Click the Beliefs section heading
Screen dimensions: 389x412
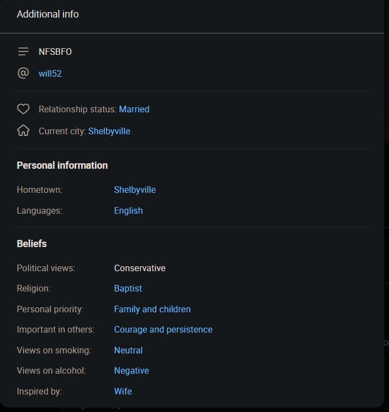pos(32,244)
